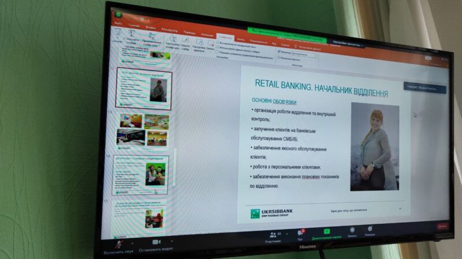Select slide 12 thumbnail with woman photo

tap(144, 89)
